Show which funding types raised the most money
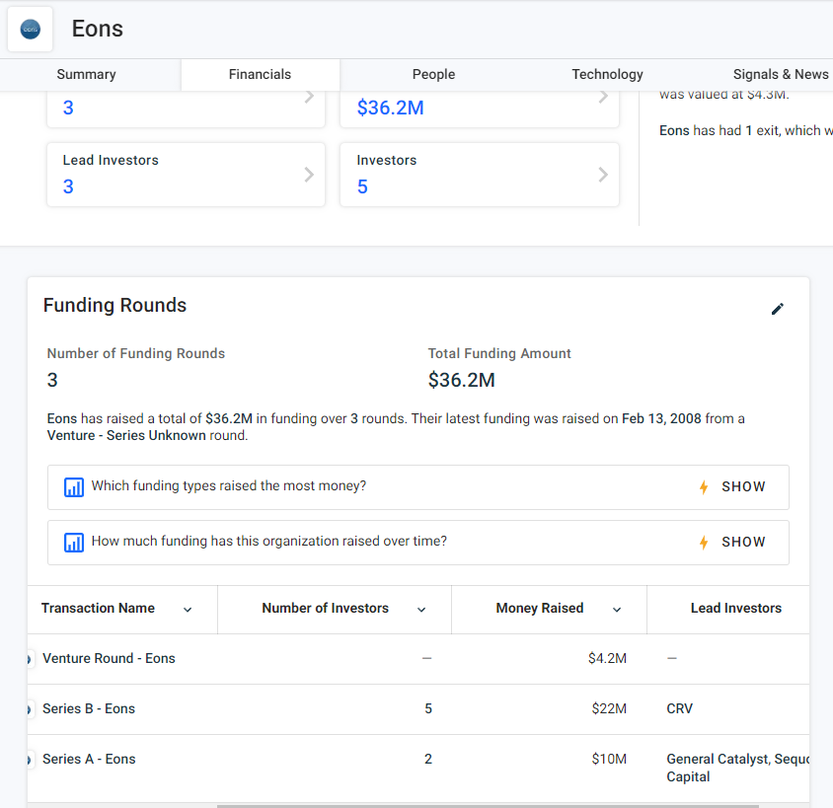 point(743,486)
